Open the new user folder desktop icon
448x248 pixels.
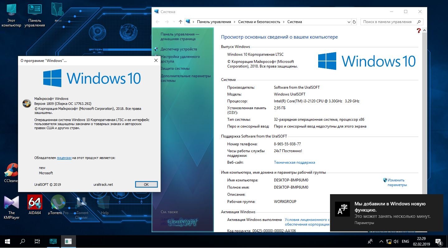click(58, 13)
